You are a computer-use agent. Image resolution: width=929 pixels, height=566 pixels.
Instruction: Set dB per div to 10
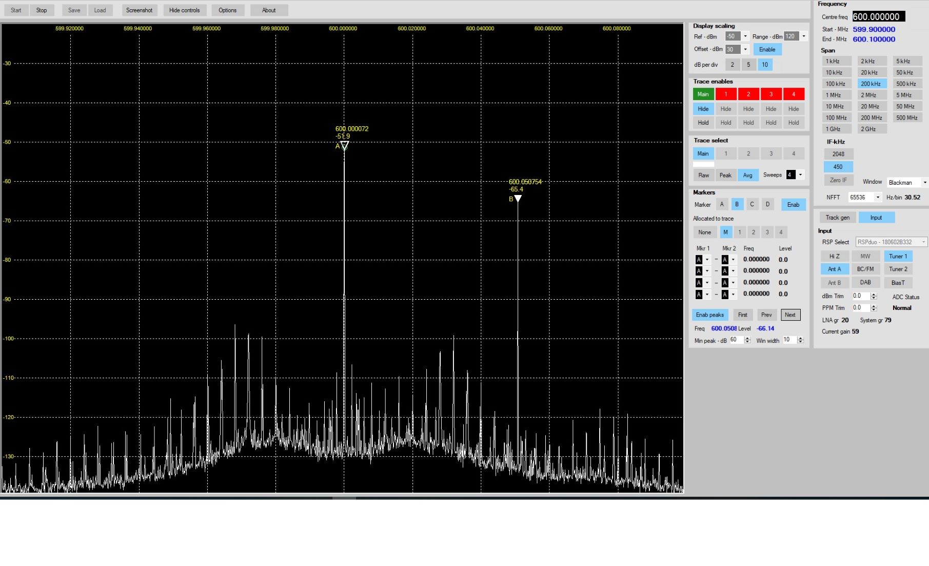click(x=765, y=65)
